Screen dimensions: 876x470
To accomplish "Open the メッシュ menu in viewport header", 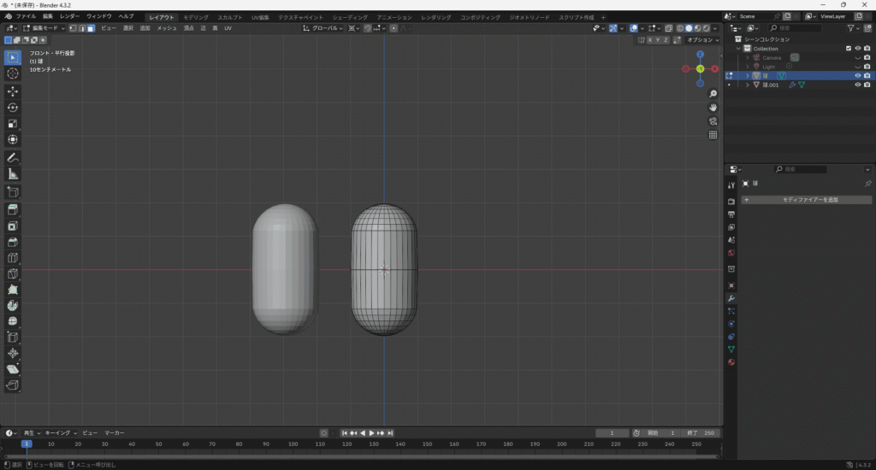I will [x=167, y=28].
